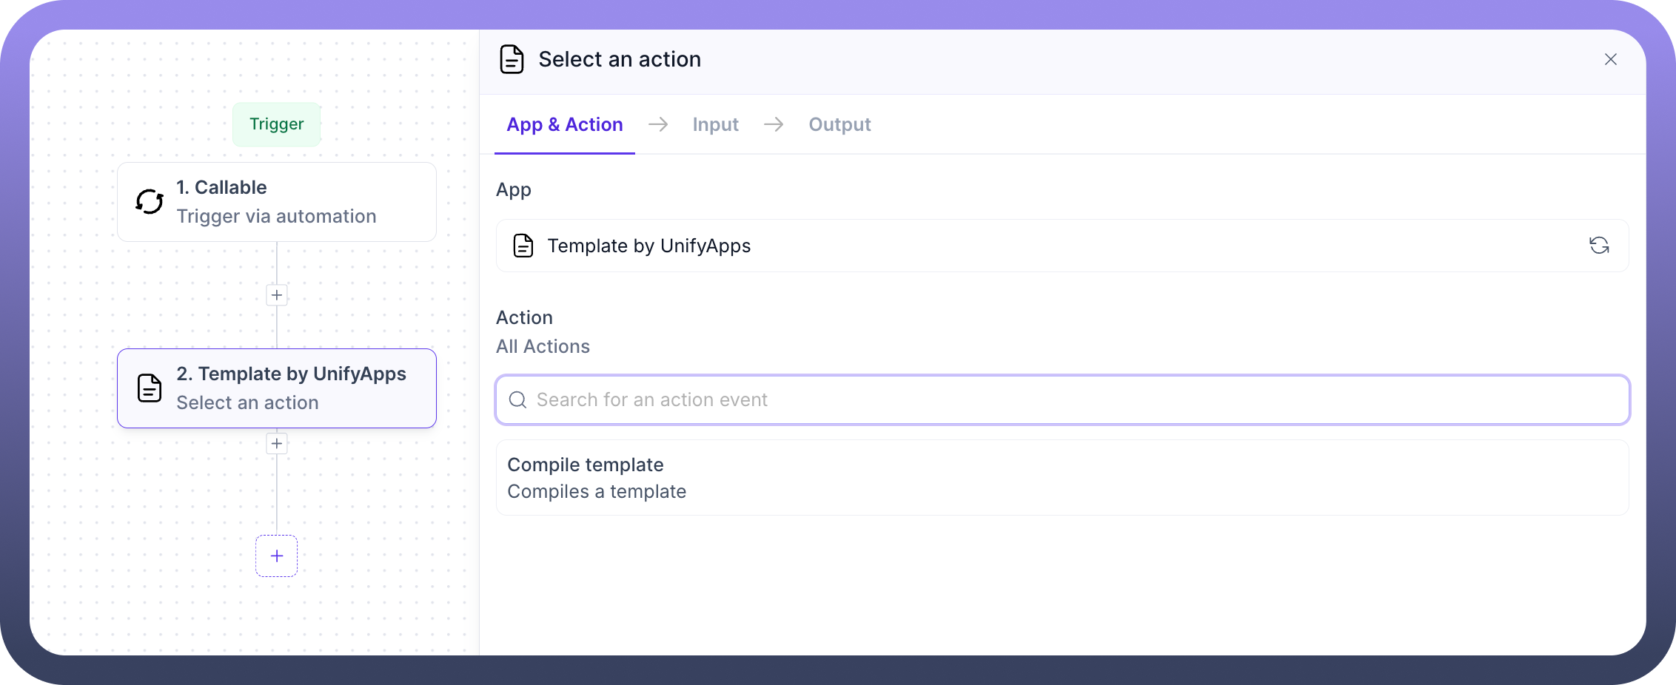This screenshot has height=685, width=1676.
Task: Switch to the Input tab
Action: click(x=715, y=124)
